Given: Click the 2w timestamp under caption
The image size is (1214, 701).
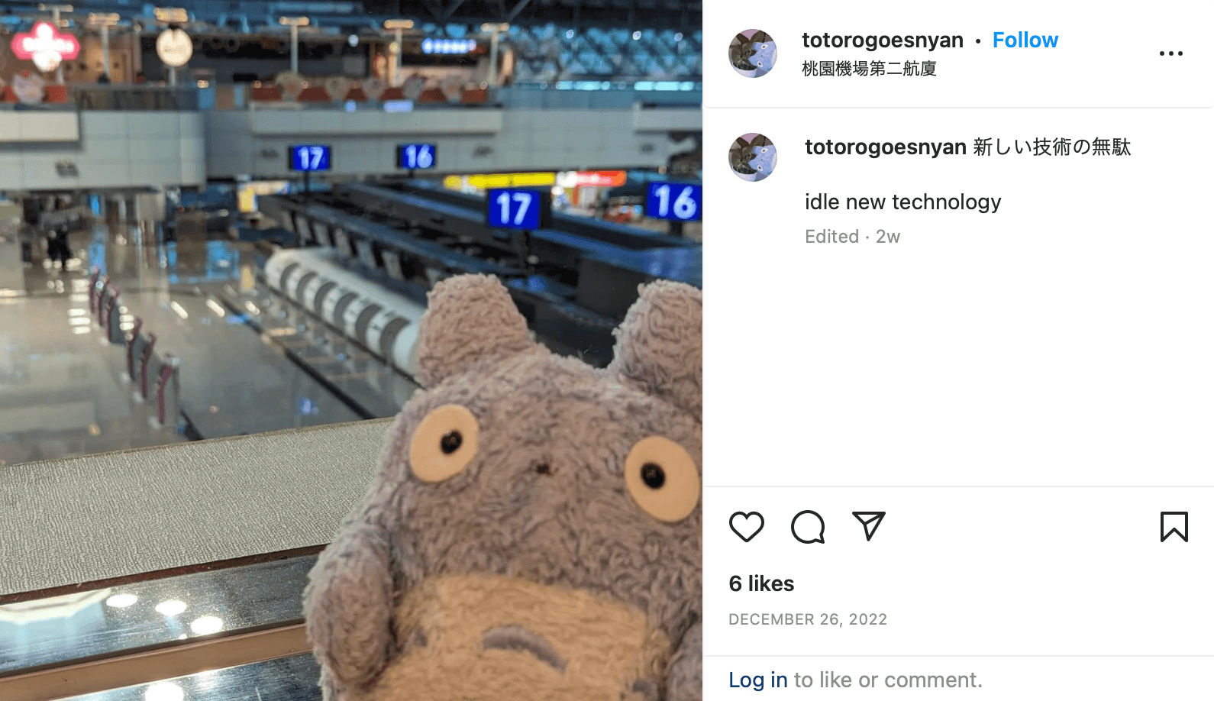Looking at the screenshot, I should (888, 237).
